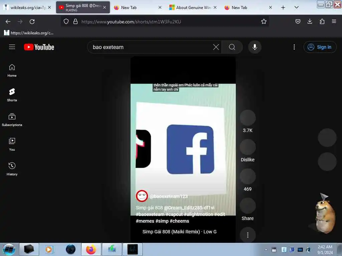
Task: Open the tracking protection shield icon
Action: [66, 21]
